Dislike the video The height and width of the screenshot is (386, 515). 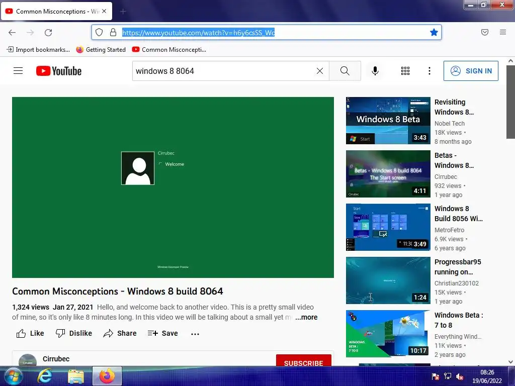point(74,334)
